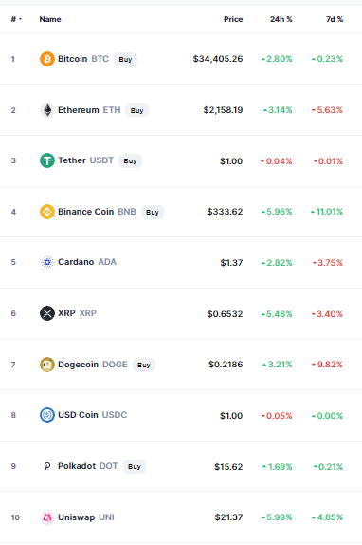Click the Tether green logo icon
Image resolution: width=362 pixels, height=545 pixels.
(x=47, y=160)
